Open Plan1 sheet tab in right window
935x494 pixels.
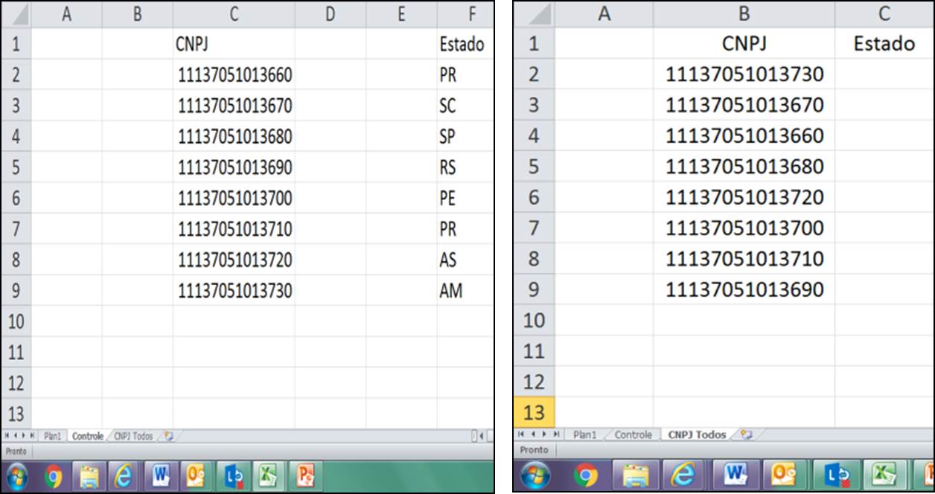point(584,434)
